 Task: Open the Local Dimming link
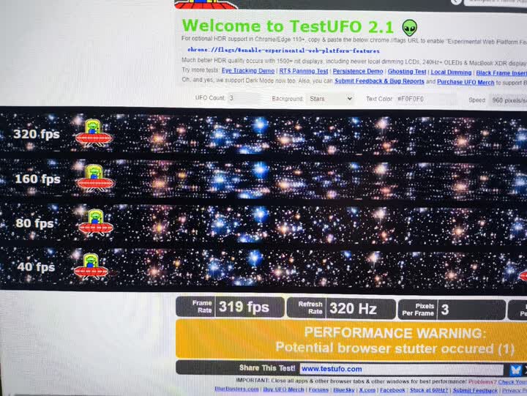[x=452, y=72]
